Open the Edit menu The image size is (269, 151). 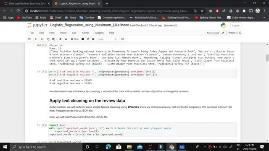click(41, 33)
